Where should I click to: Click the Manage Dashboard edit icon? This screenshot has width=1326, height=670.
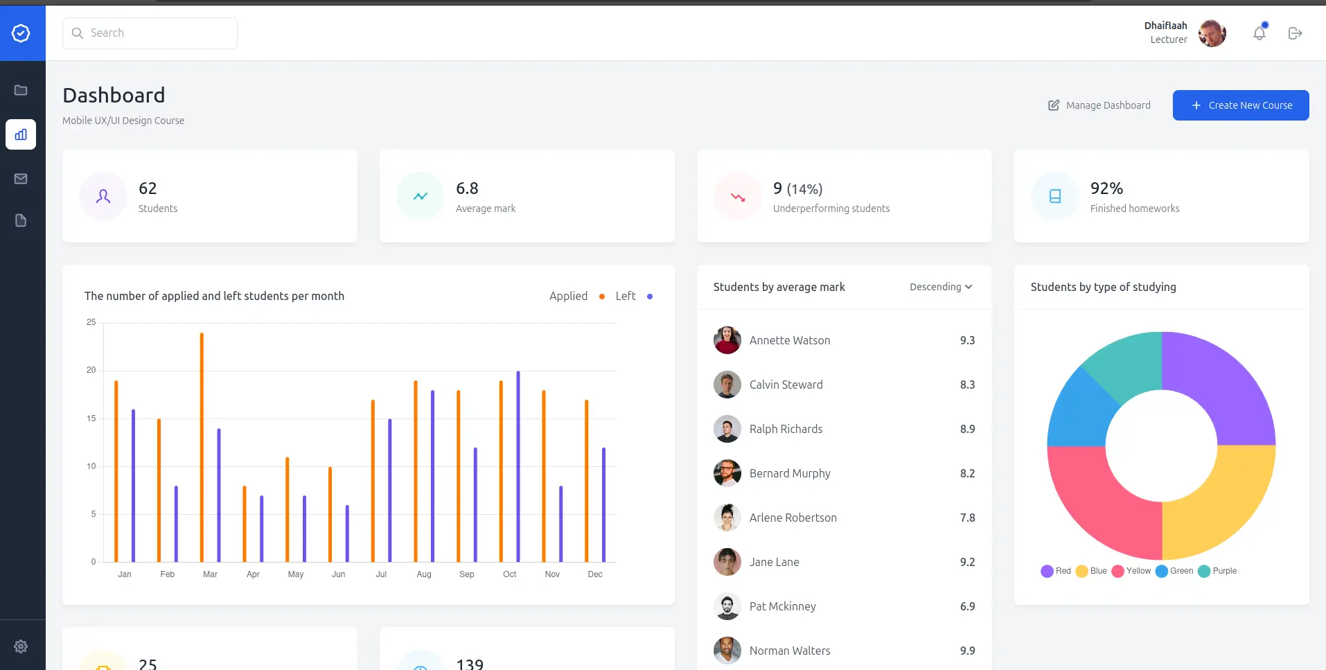[1054, 105]
